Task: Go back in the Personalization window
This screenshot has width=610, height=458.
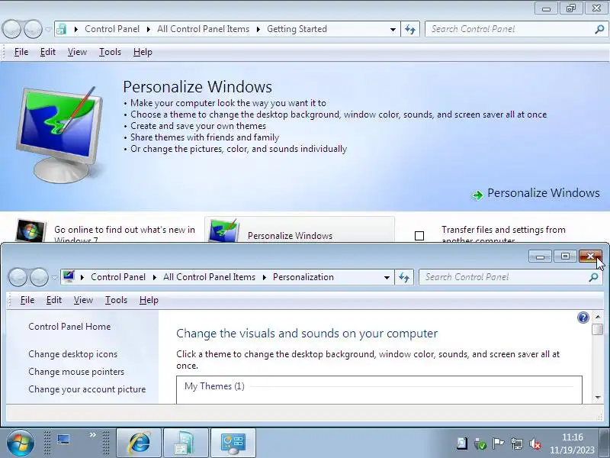Action: [18, 277]
